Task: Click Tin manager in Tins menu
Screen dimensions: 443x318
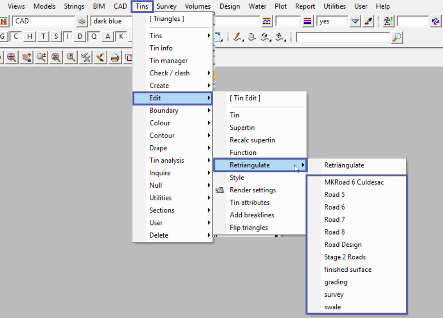Action: coord(168,60)
